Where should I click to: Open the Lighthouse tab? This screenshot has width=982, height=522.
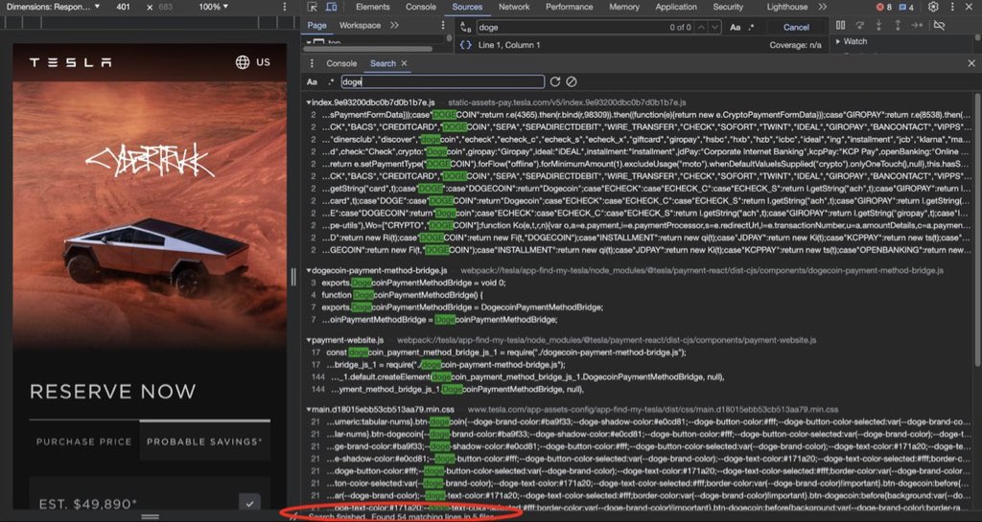(787, 7)
